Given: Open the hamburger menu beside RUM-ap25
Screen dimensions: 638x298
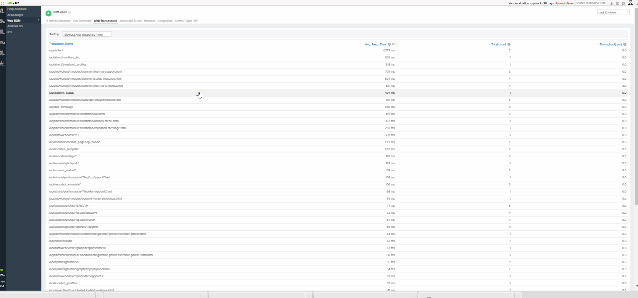Looking at the screenshot, I should [70, 12].
